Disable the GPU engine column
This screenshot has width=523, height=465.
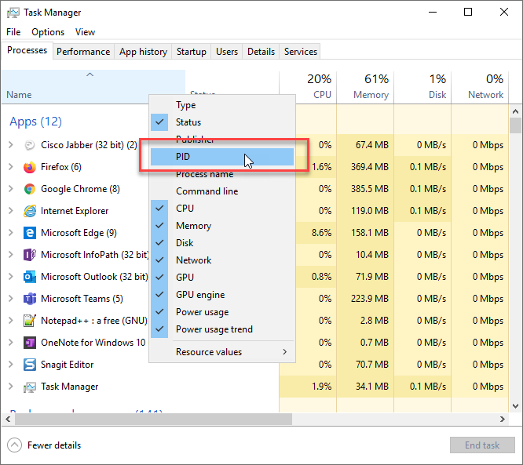(x=199, y=295)
